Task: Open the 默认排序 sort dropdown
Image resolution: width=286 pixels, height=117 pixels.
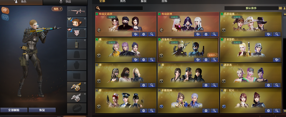Action: click(251, 8)
